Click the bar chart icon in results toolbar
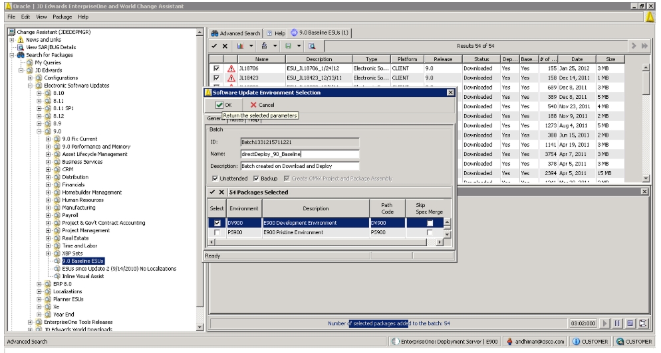 [x=240, y=46]
